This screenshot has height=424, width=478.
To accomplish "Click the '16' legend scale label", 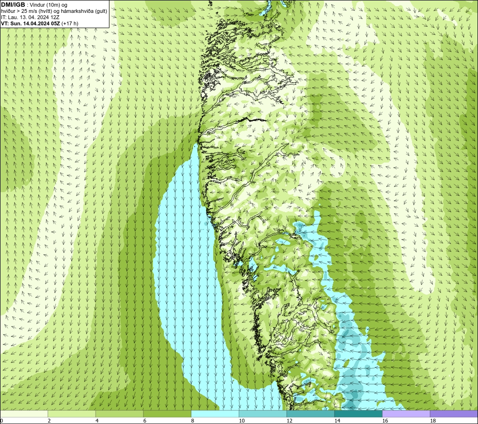I will 385,421.
